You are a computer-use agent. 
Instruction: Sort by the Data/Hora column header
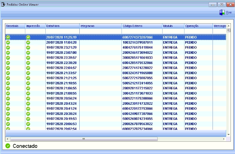pyautogui.click(x=63, y=26)
